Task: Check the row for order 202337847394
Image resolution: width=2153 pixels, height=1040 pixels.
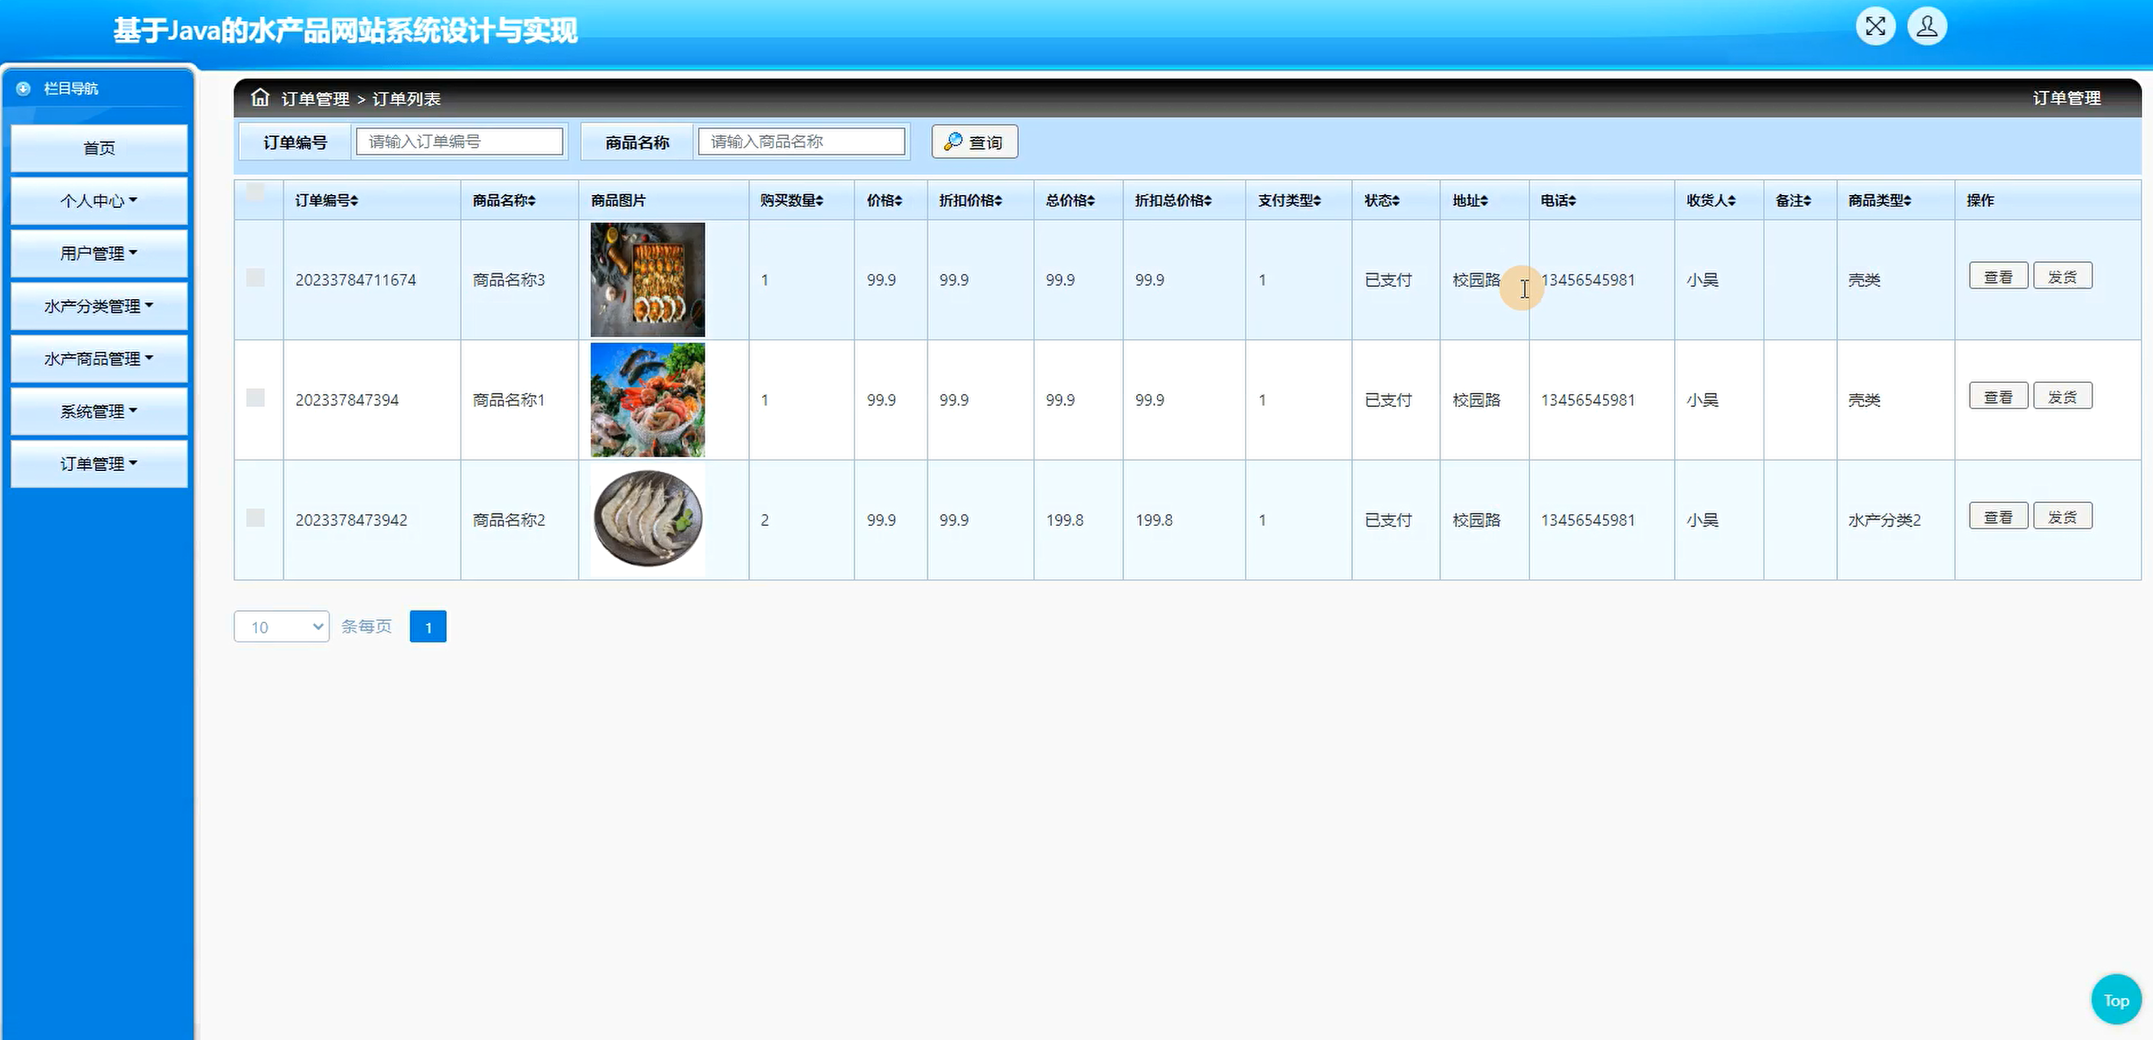Action: click(256, 398)
